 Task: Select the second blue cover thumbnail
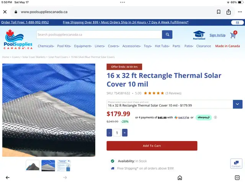[48, 166]
